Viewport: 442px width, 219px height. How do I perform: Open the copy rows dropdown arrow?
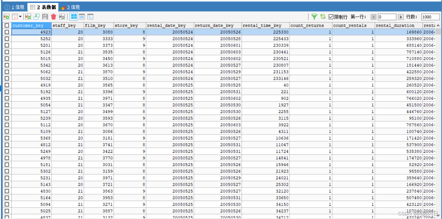(20, 17)
